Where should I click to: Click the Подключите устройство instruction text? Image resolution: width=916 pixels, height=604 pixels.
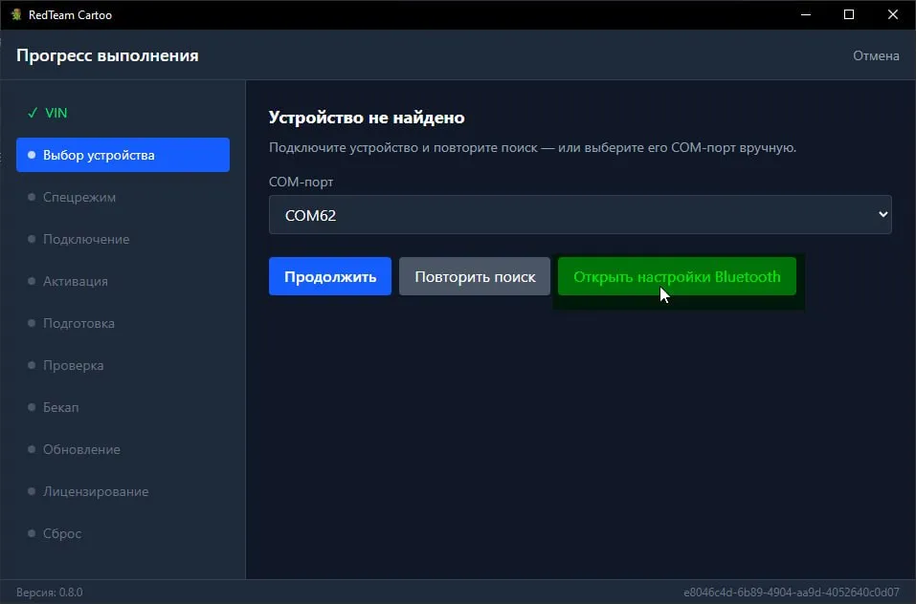pyautogui.click(x=532, y=147)
